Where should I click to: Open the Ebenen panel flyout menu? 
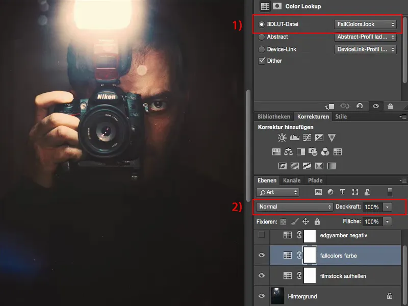pos(403,181)
